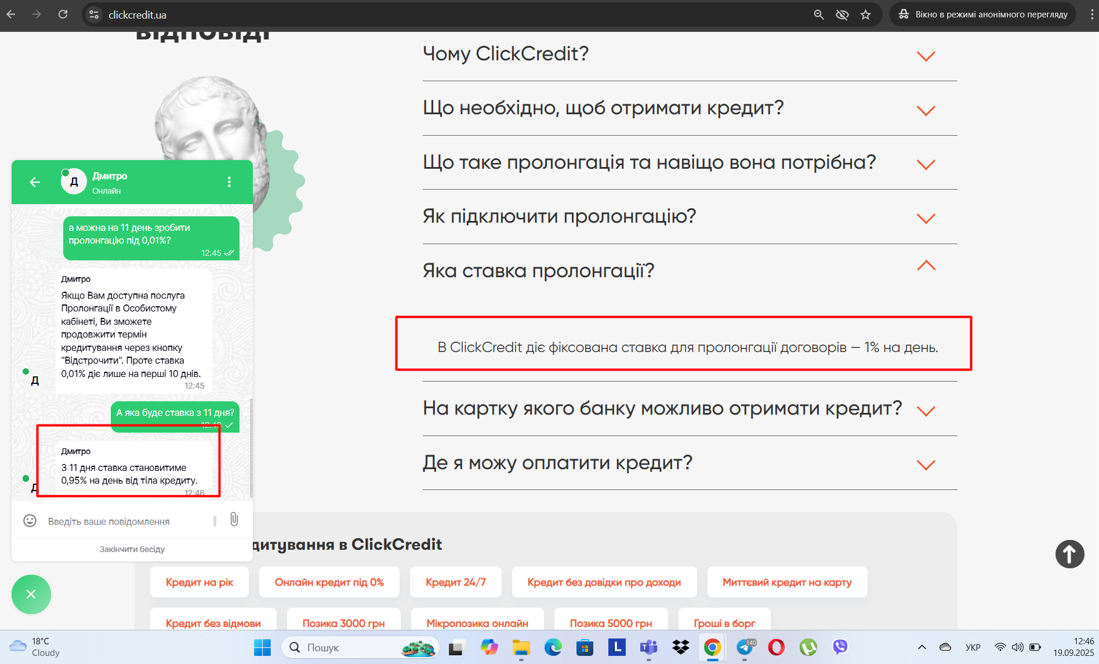Image resolution: width=1099 pixels, height=664 pixels.
Task: Open the 'Мікропозика онлайн' link
Action: tap(477, 619)
